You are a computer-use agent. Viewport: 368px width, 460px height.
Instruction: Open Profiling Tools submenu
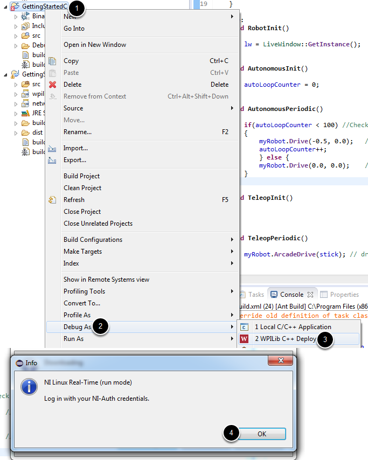(x=142, y=291)
